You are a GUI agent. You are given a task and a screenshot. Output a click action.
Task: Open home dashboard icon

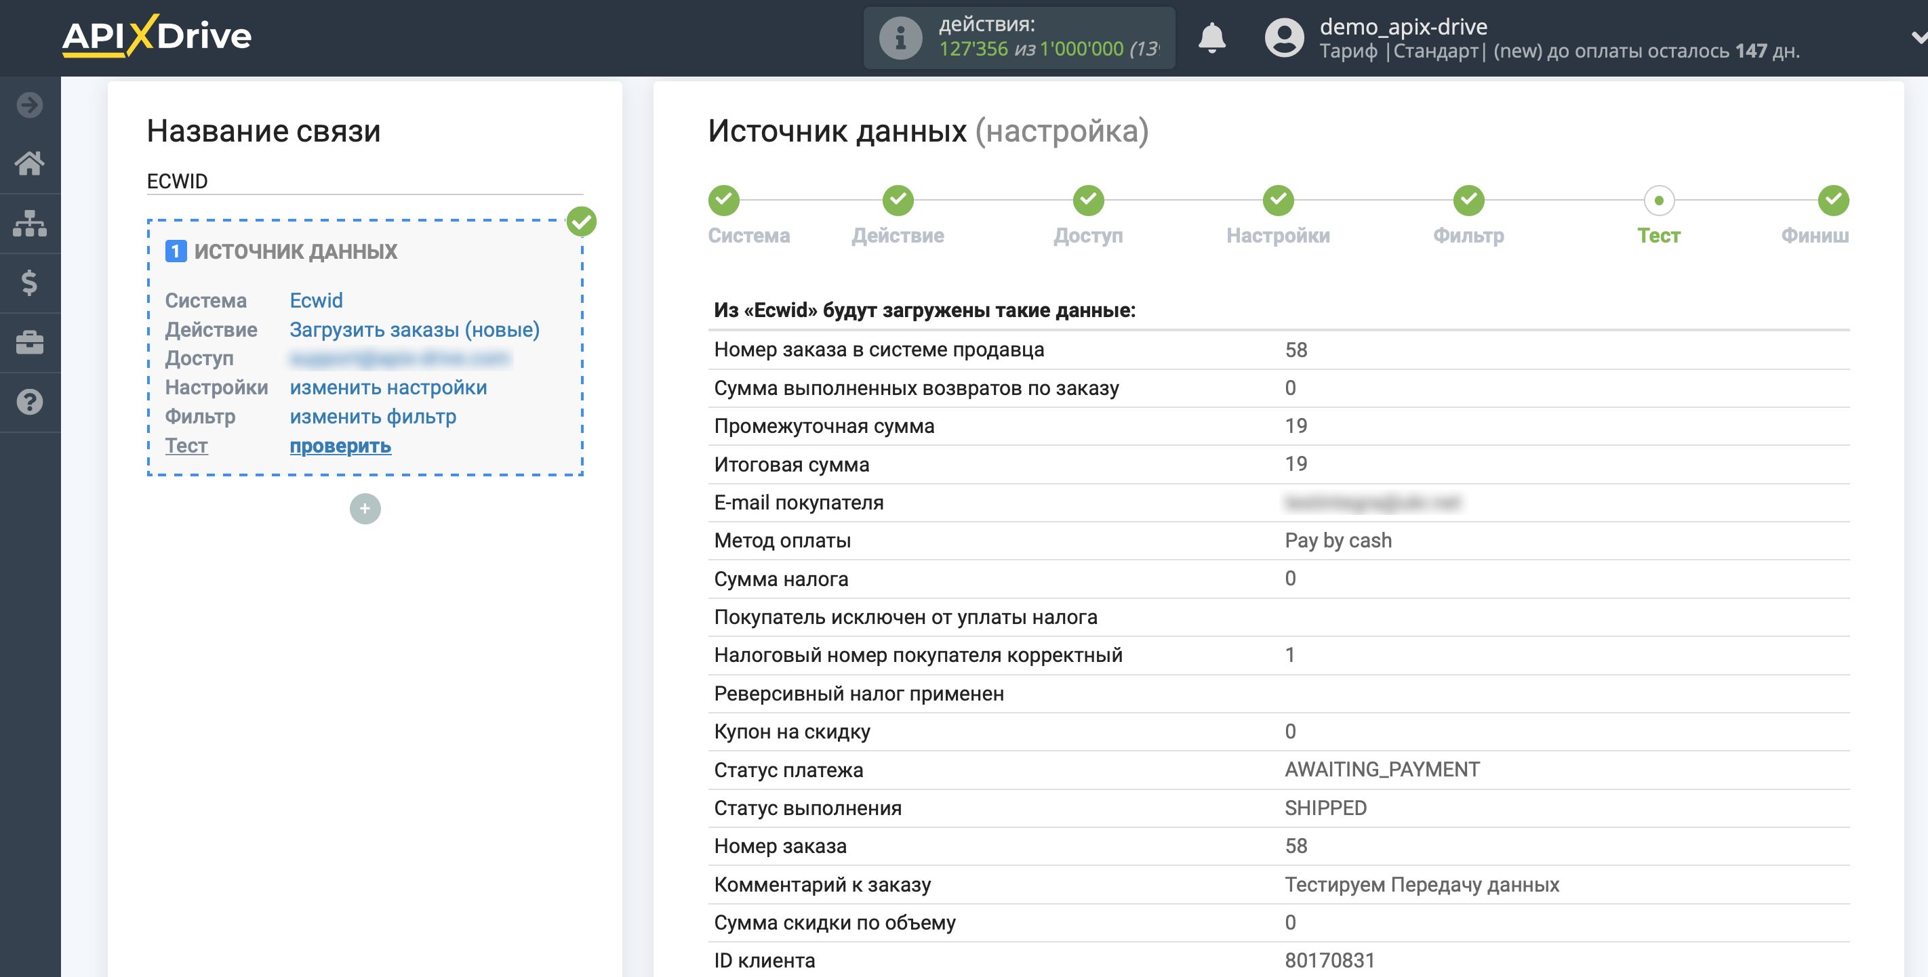click(30, 163)
